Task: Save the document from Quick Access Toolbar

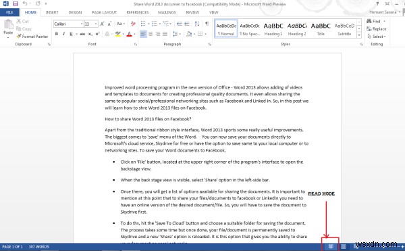Action: pos(16,3)
